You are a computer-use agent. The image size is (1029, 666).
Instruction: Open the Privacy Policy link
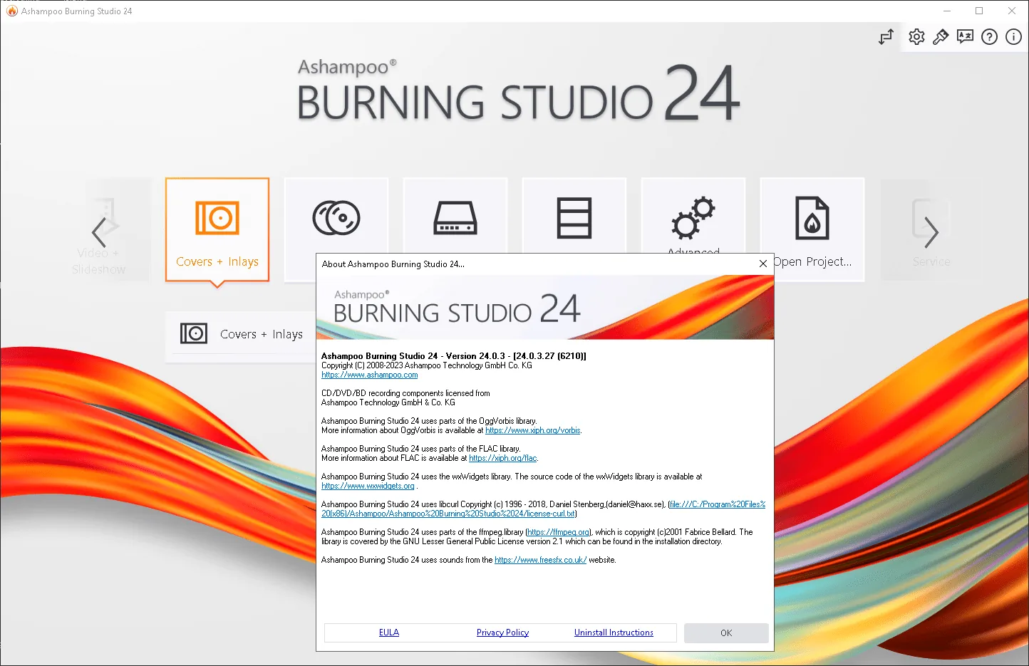(502, 633)
